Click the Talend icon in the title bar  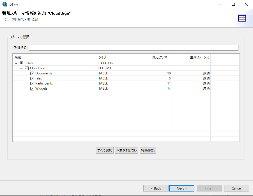5,4
